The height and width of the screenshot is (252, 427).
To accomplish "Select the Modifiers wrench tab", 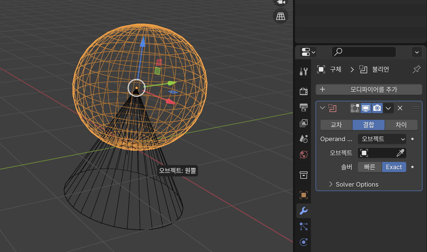I will click(x=304, y=211).
